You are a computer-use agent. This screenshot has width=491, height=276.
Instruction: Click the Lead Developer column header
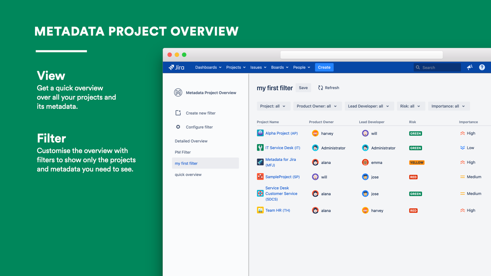click(x=372, y=122)
